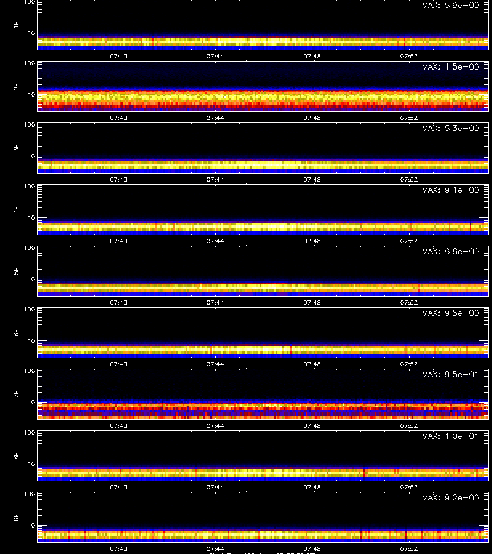Viewport: 492px width, 554px height.
Task: Click the 10 y-axis label of the 5F panel
Action: pos(31,279)
